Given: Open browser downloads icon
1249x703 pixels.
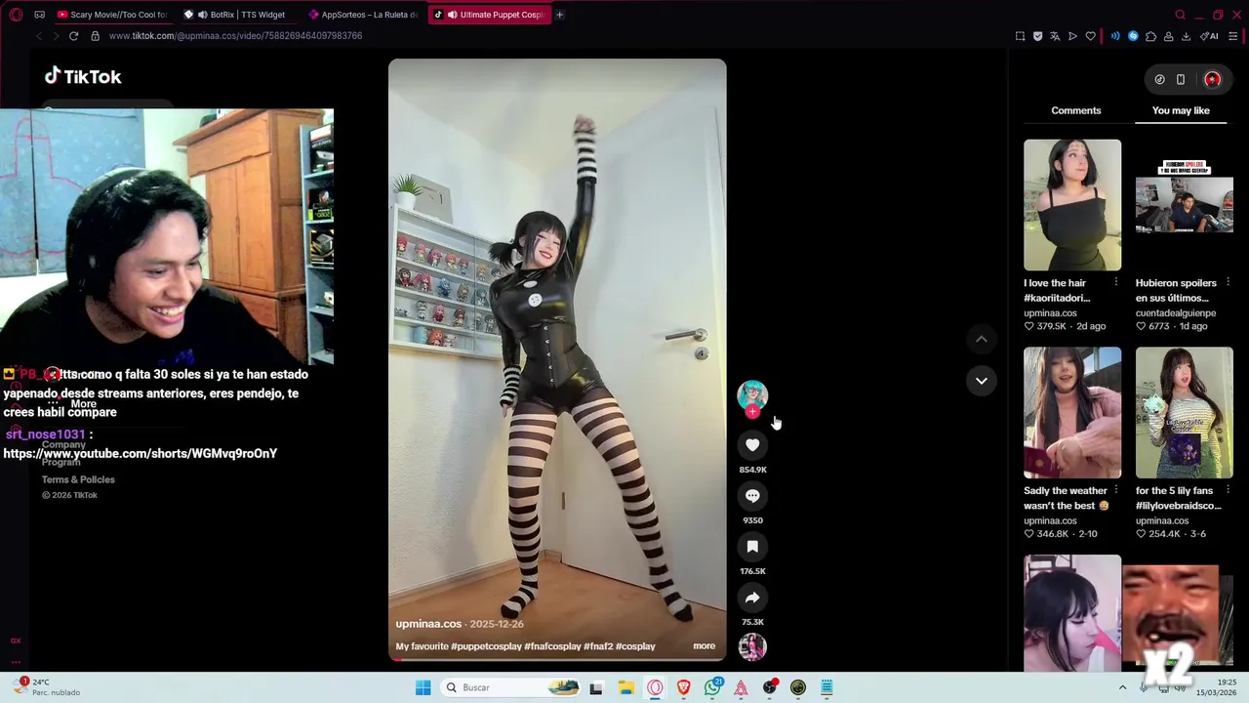Looking at the screenshot, I should [x=1186, y=36].
